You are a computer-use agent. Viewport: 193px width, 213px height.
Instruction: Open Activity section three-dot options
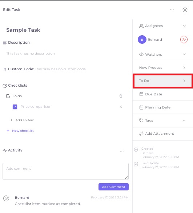pos(122,151)
